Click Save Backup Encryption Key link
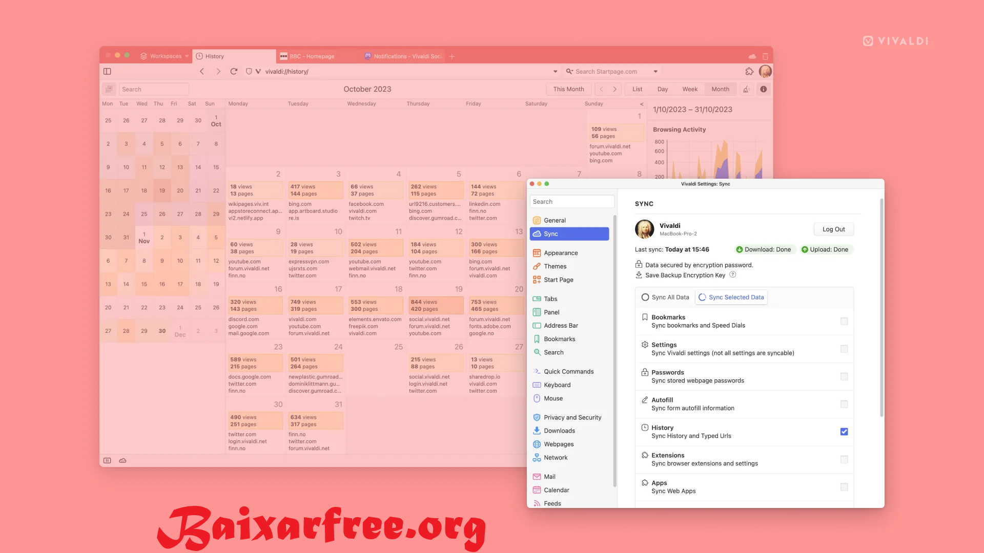 coord(685,275)
